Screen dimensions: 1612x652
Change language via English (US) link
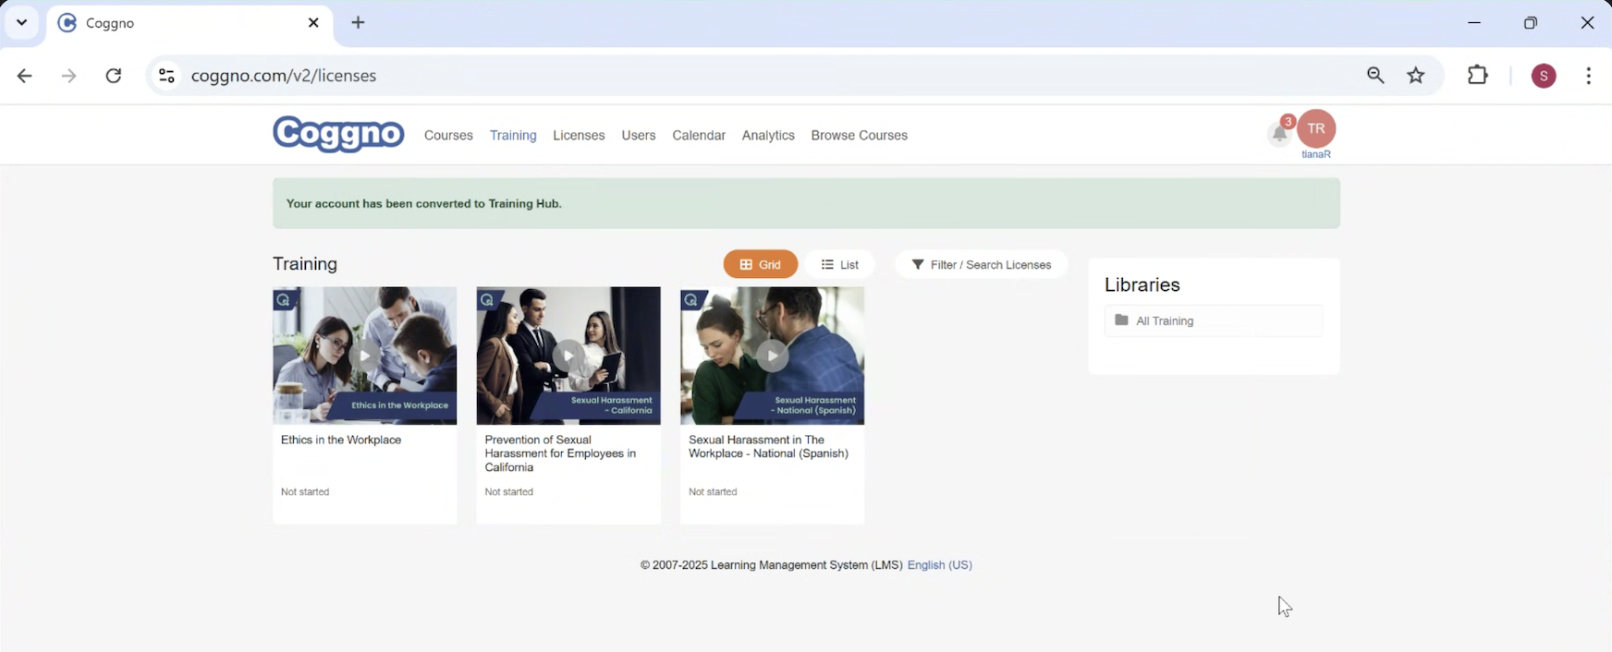click(x=940, y=564)
